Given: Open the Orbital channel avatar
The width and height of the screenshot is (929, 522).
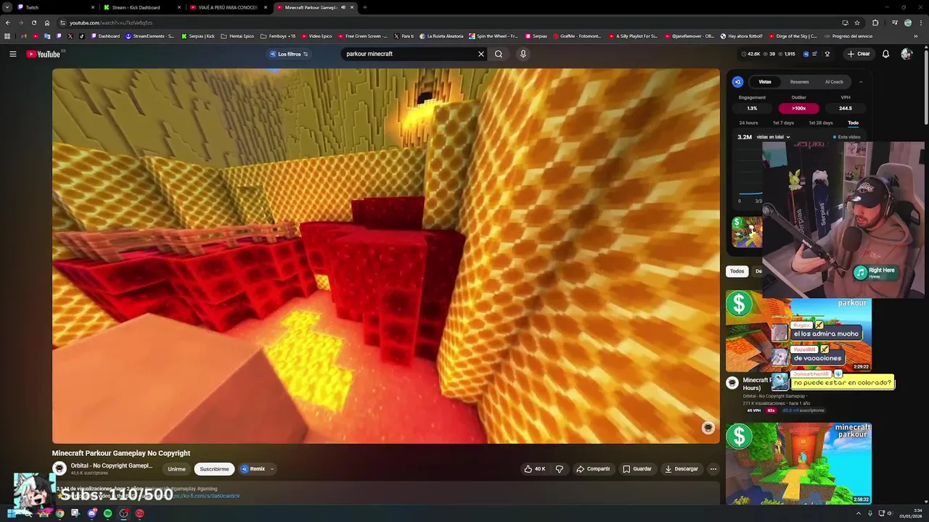Looking at the screenshot, I should (x=60, y=468).
